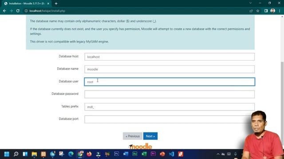Open Visual Studio Code from the taskbar
The width and height of the screenshot is (284, 159).
coord(171,154)
